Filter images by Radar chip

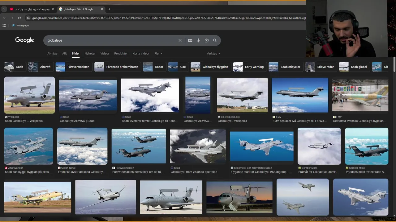(155, 67)
